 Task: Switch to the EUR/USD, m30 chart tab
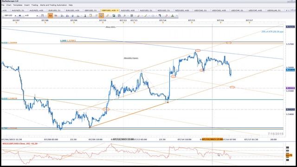coord(72,10)
